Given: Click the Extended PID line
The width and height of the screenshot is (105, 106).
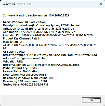Looking at the screenshot, I should (48, 35).
